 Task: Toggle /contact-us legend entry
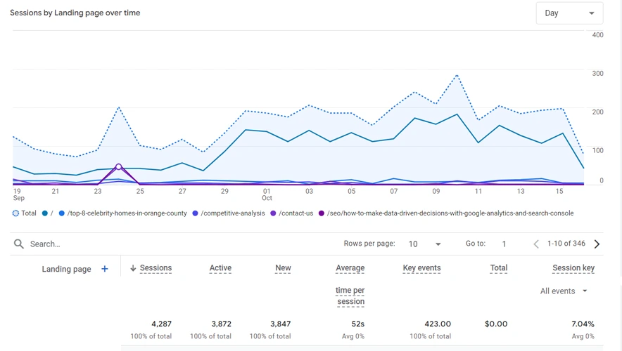(x=291, y=213)
